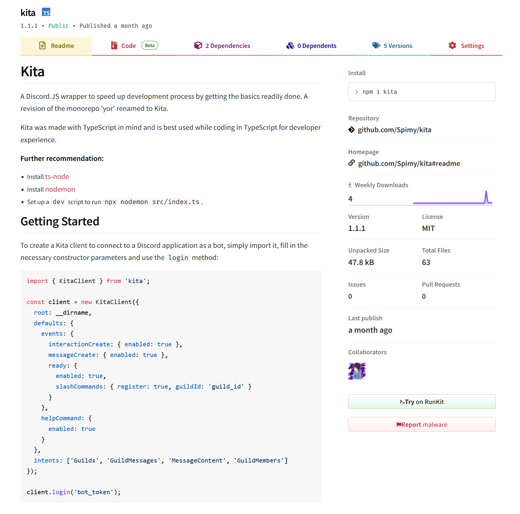Click the Dependents stacked cubes icon

(290, 46)
